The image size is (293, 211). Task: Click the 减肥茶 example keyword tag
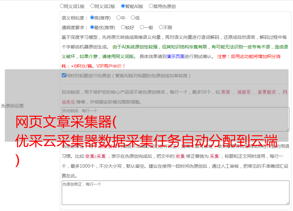pos(244,92)
